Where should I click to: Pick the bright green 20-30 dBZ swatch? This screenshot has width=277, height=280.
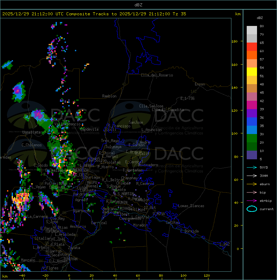[252, 138]
